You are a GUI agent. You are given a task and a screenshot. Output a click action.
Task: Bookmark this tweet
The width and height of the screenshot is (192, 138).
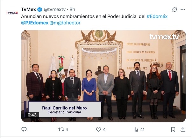(x=173, y=129)
